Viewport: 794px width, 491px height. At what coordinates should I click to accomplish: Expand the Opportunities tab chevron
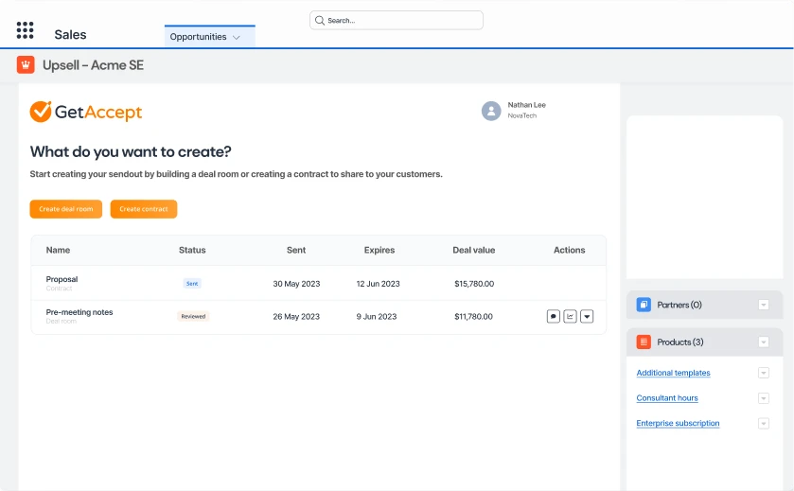pyautogui.click(x=236, y=38)
